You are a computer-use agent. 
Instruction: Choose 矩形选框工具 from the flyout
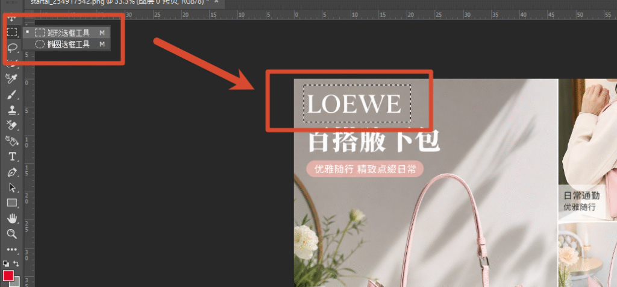(66, 33)
